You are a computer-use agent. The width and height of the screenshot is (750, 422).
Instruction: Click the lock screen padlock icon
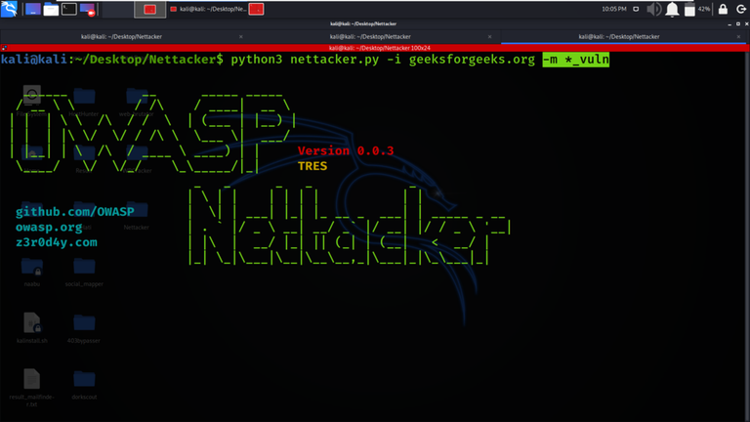[x=723, y=9]
